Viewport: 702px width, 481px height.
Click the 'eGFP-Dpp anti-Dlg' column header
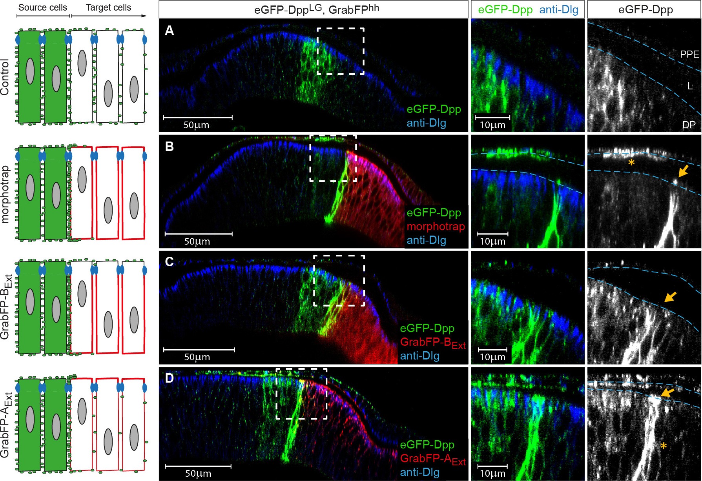[528, 9]
